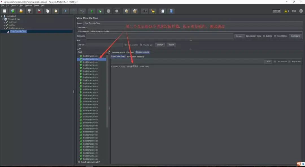Open the Text renderer dropdown
This screenshot has width=305, height=167.
(92, 52)
